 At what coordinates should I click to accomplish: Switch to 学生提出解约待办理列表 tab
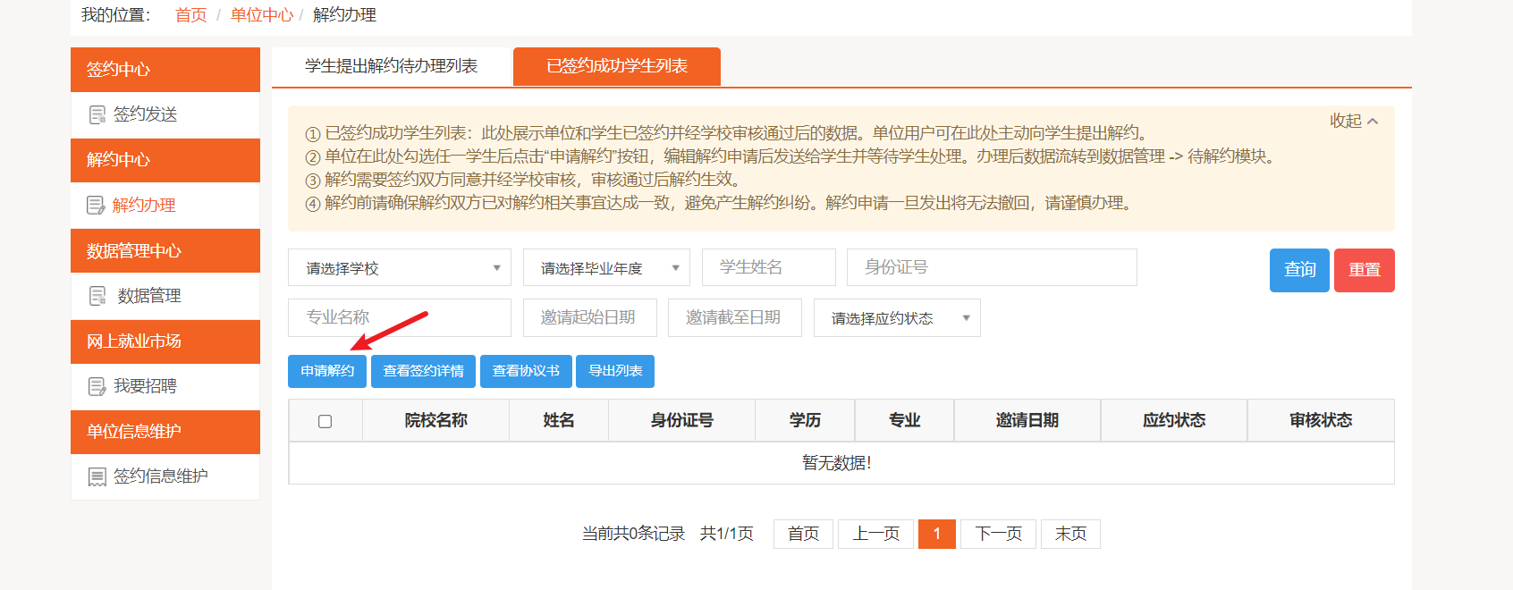[391, 66]
